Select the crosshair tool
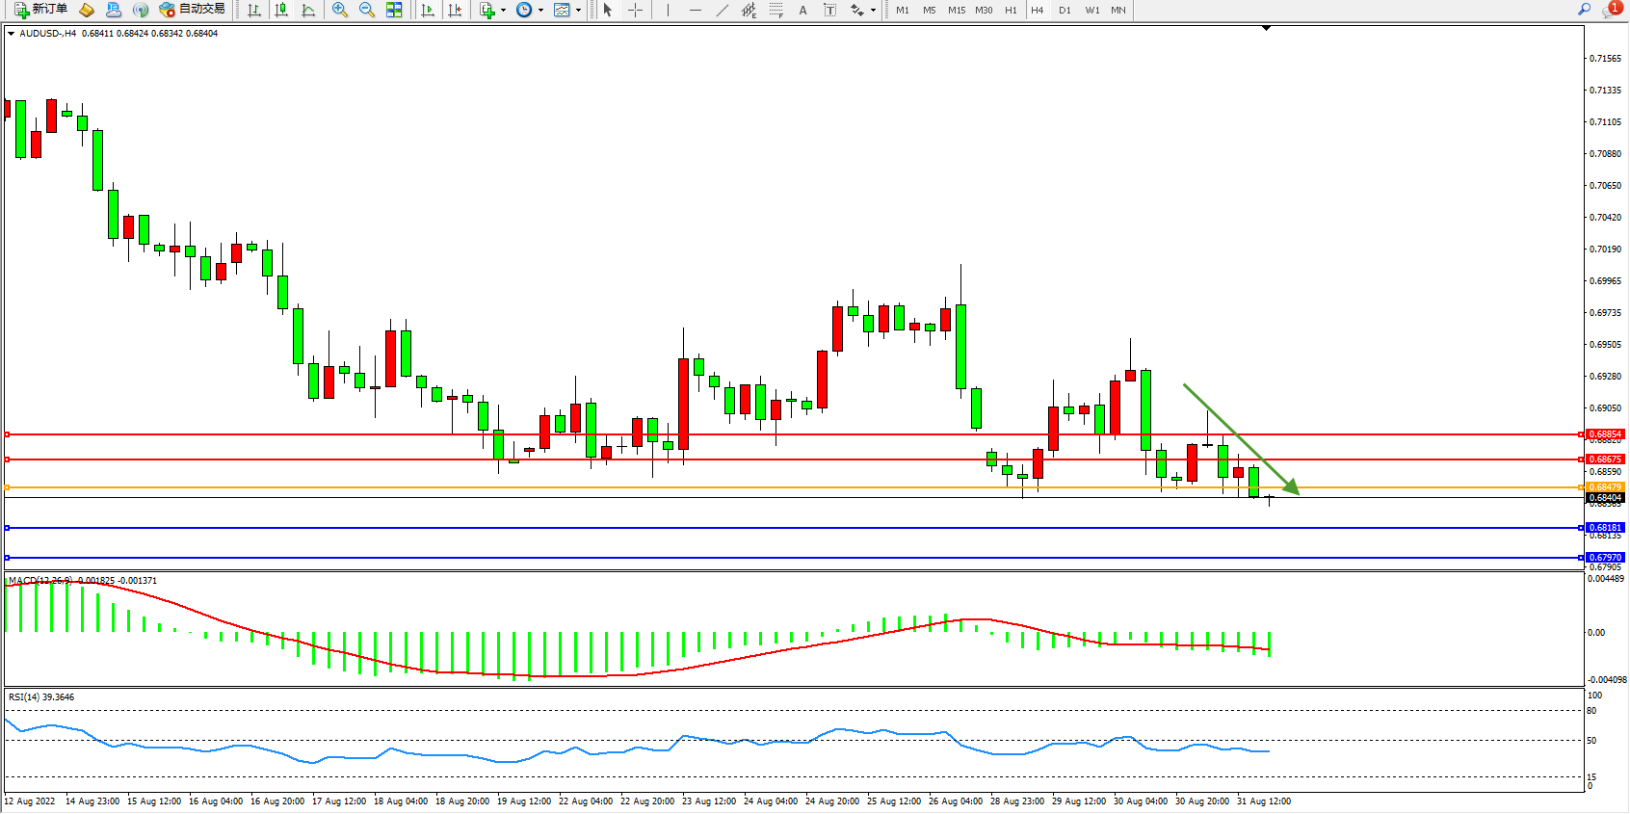Image resolution: width=1630 pixels, height=814 pixels. click(x=636, y=10)
